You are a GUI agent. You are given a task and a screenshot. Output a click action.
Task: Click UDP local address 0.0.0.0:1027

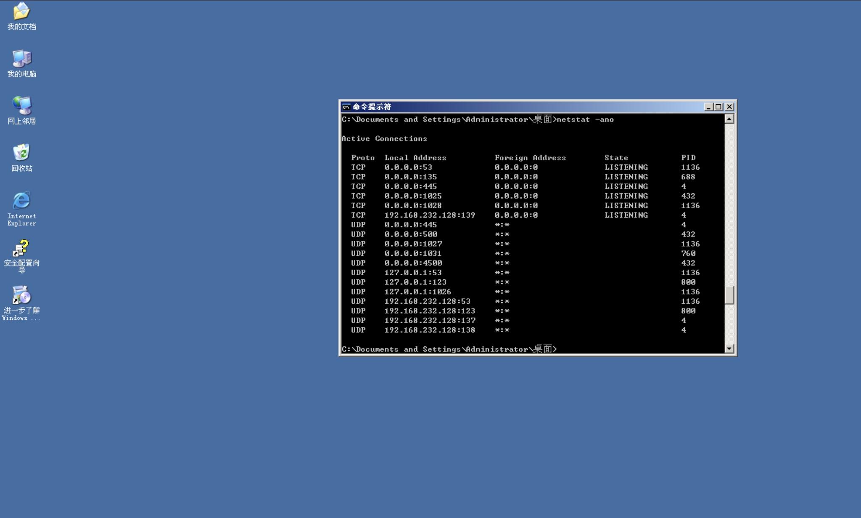pyautogui.click(x=413, y=244)
